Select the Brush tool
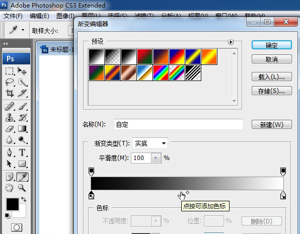300x234 pixels. pos(23,106)
